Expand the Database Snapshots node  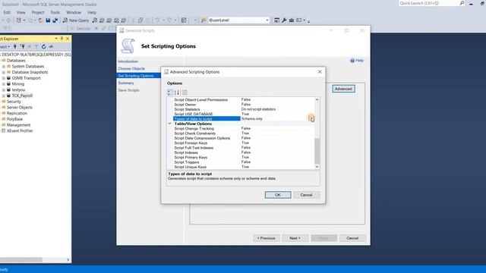point(3,72)
